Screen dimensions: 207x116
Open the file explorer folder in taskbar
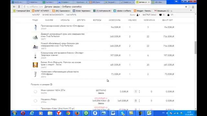(x=50, y=113)
